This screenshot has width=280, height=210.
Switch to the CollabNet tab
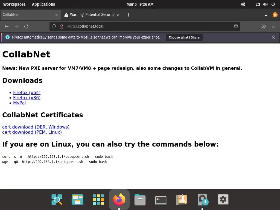[x=30, y=15]
